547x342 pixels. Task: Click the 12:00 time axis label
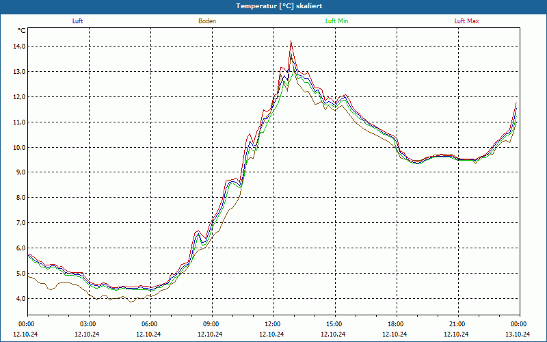click(x=273, y=324)
